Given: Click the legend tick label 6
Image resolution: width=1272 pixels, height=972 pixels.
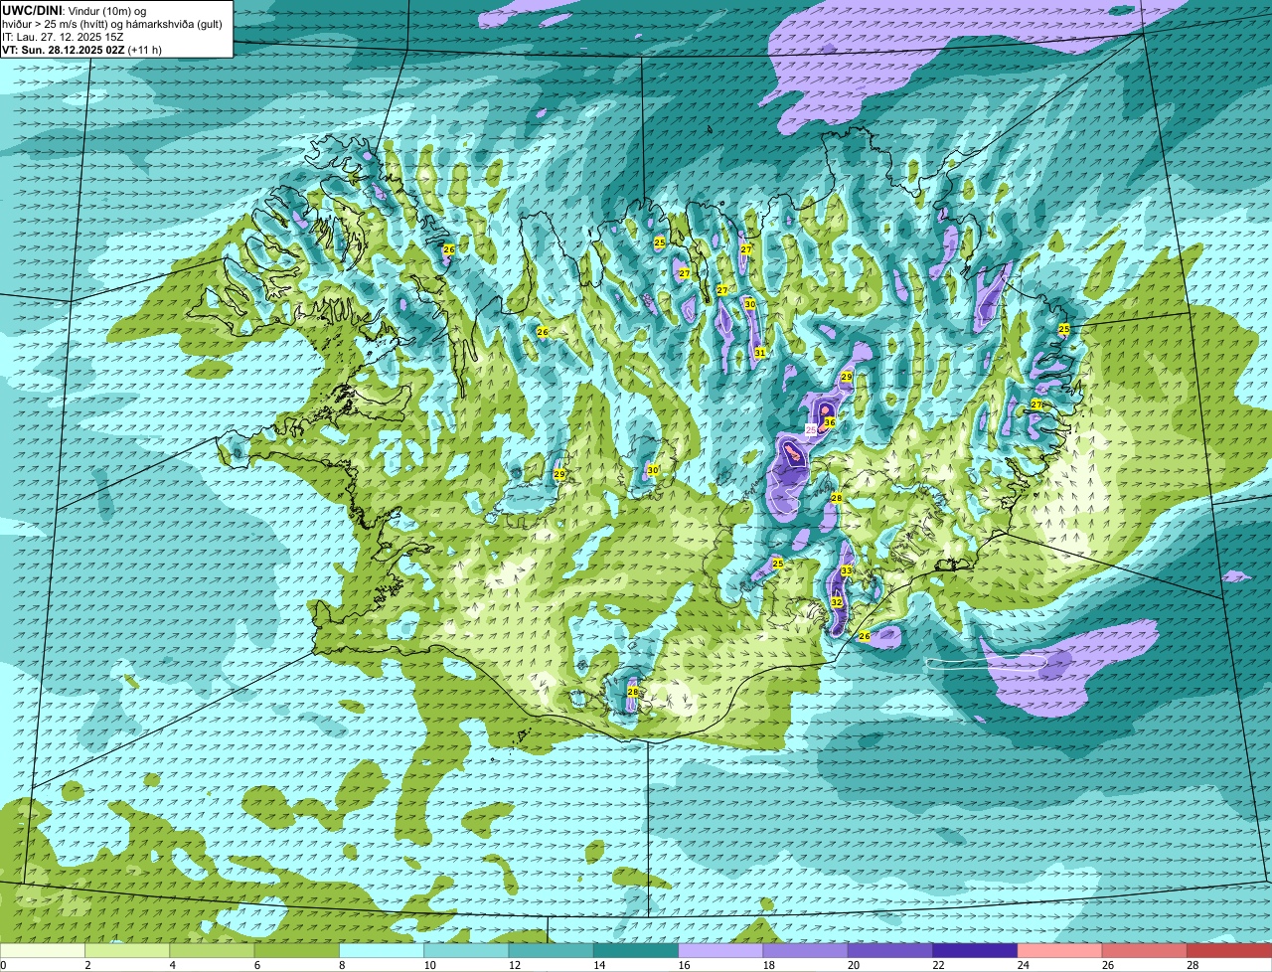Looking at the screenshot, I should pos(256,965).
